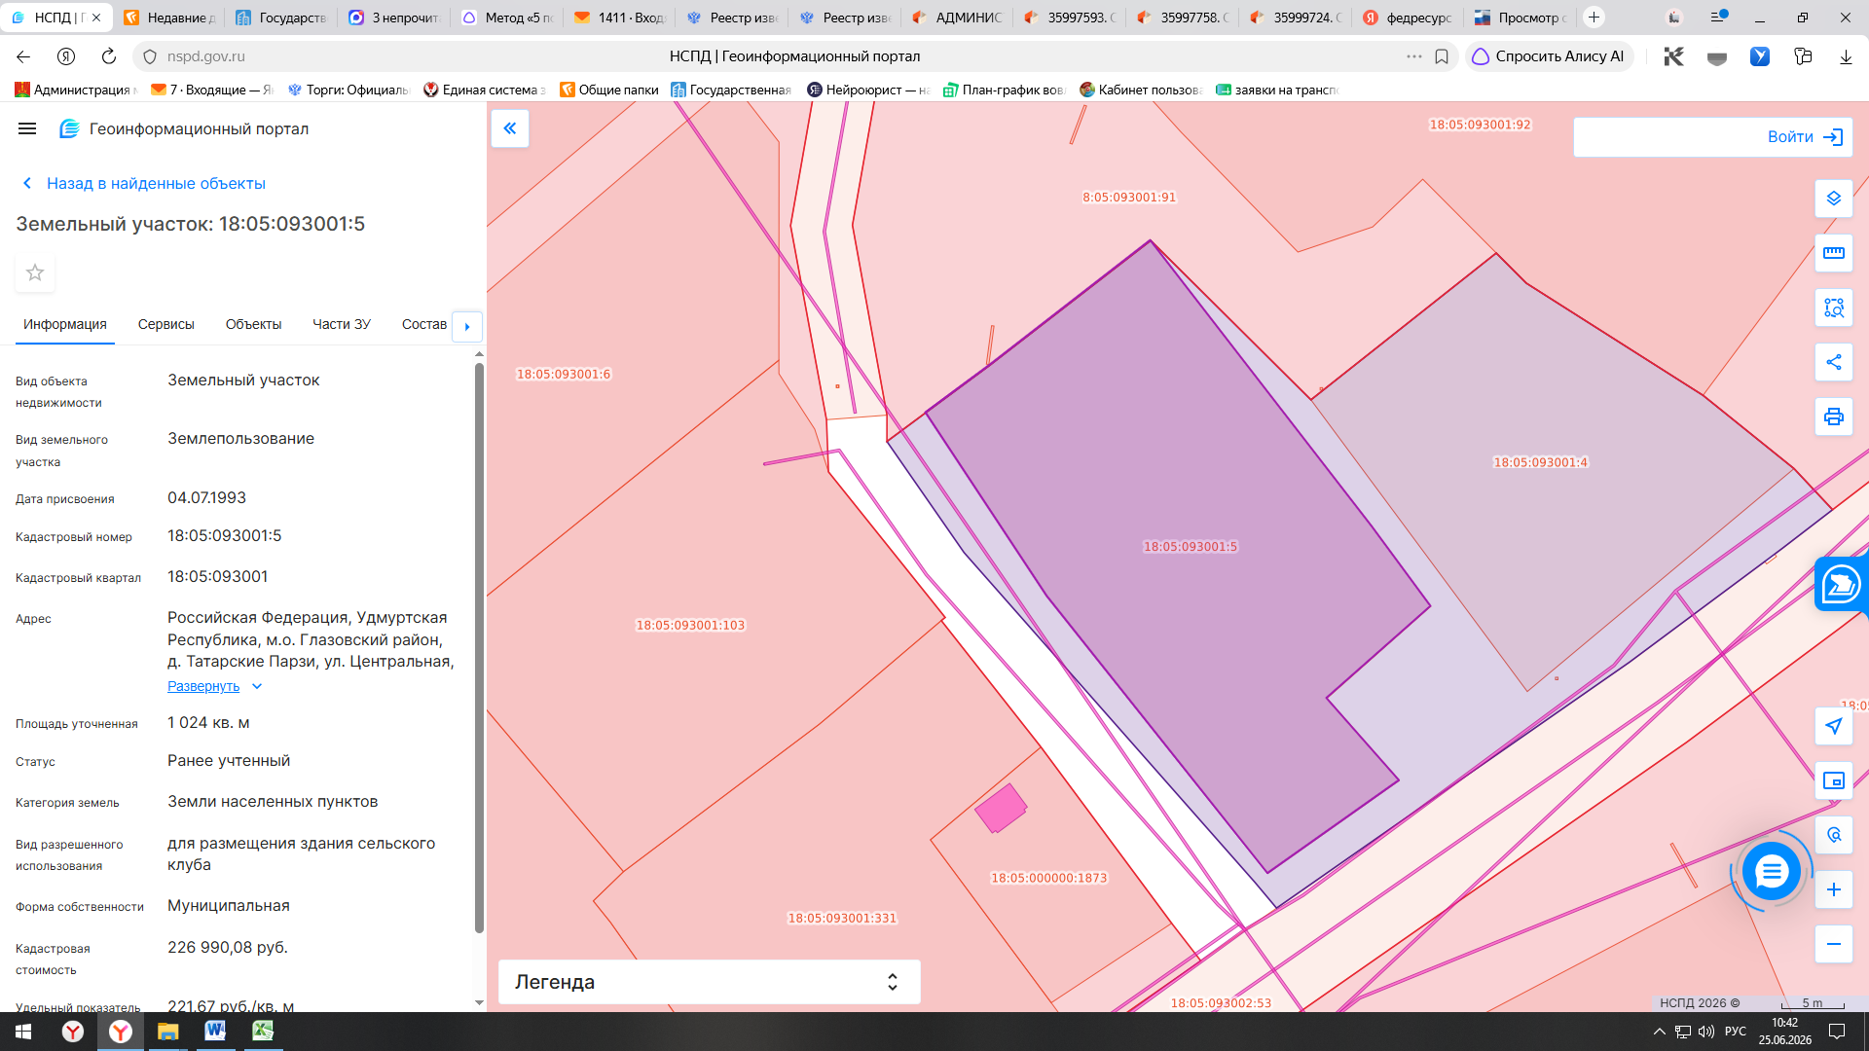Activate the area search selection tool
1869x1051 pixels.
click(1834, 308)
